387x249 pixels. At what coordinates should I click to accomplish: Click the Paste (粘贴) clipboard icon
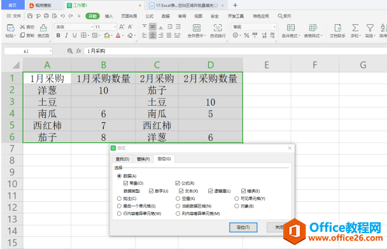[x=10, y=28]
